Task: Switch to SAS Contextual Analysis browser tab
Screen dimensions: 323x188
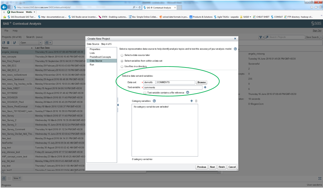Action: tap(159, 8)
